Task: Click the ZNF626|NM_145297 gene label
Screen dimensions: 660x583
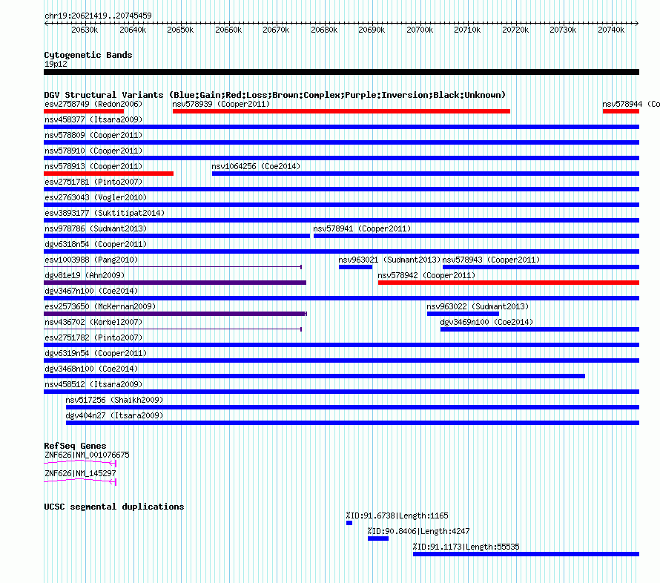Action: [80, 473]
